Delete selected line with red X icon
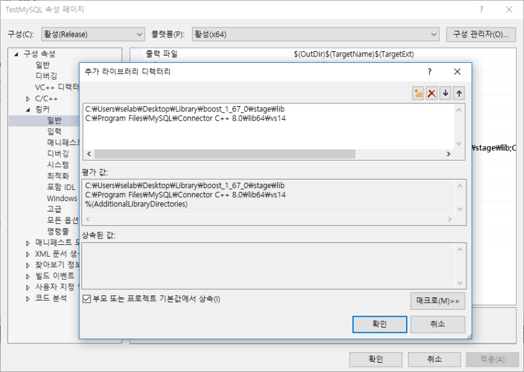Image resolution: width=524 pixels, height=372 pixels. point(432,93)
